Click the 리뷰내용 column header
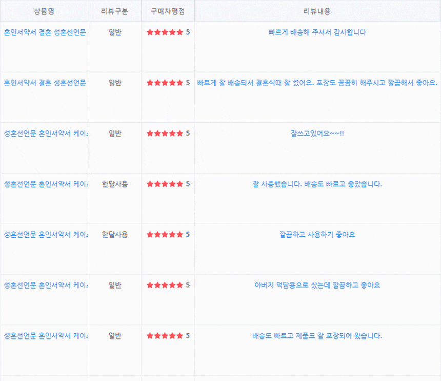 point(317,11)
